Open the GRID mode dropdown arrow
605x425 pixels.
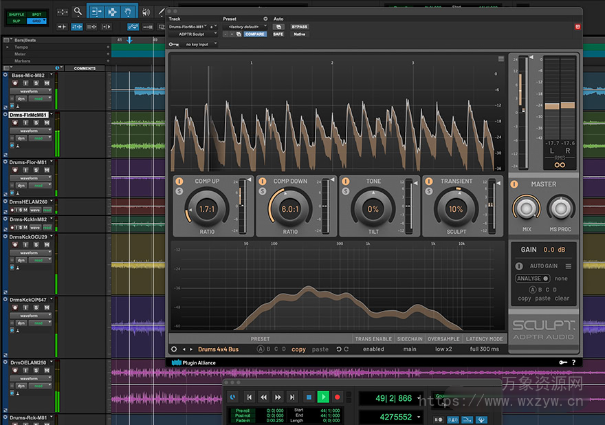pos(44,20)
